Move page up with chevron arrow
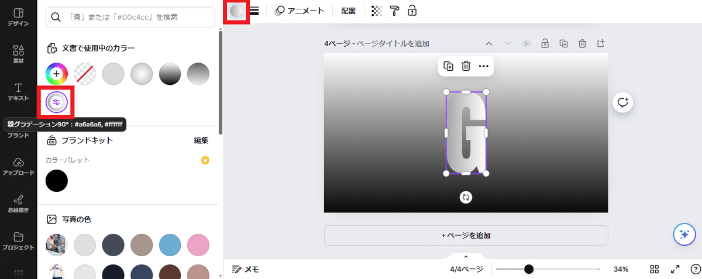Screen dimensions: 702x279 (x=489, y=43)
